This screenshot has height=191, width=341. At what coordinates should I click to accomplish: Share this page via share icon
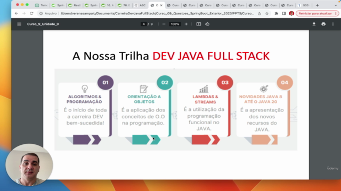(259, 13)
